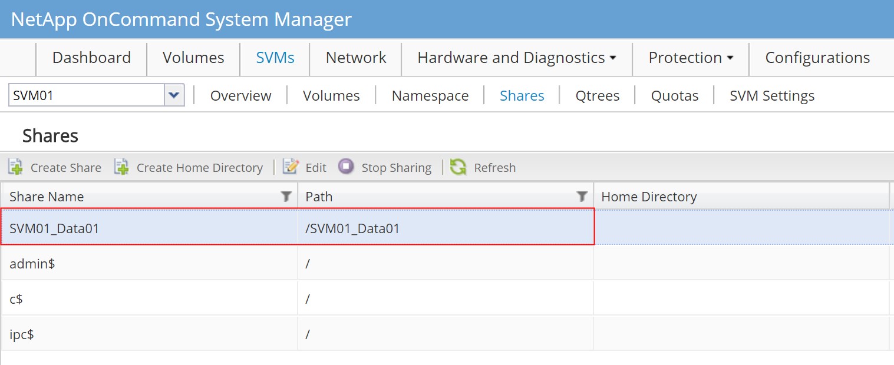894x365 pixels.
Task: Click the Create Home Directory icon
Action: click(x=121, y=167)
